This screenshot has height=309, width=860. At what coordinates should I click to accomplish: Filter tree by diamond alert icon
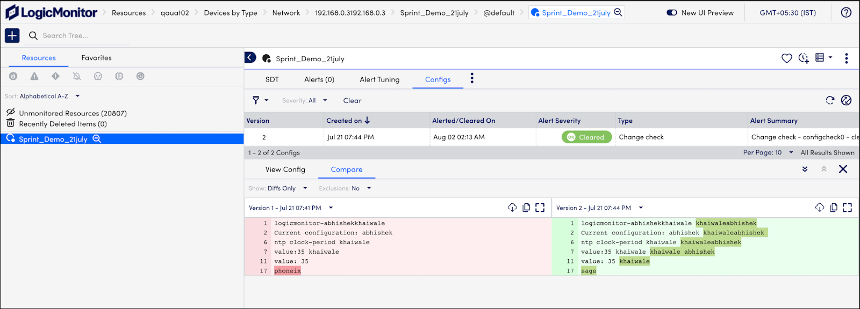pos(55,76)
